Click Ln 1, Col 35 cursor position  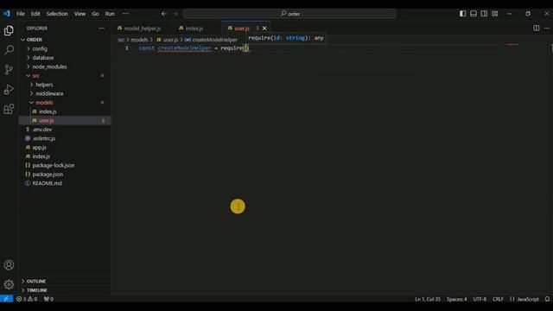pyautogui.click(x=428, y=299)
